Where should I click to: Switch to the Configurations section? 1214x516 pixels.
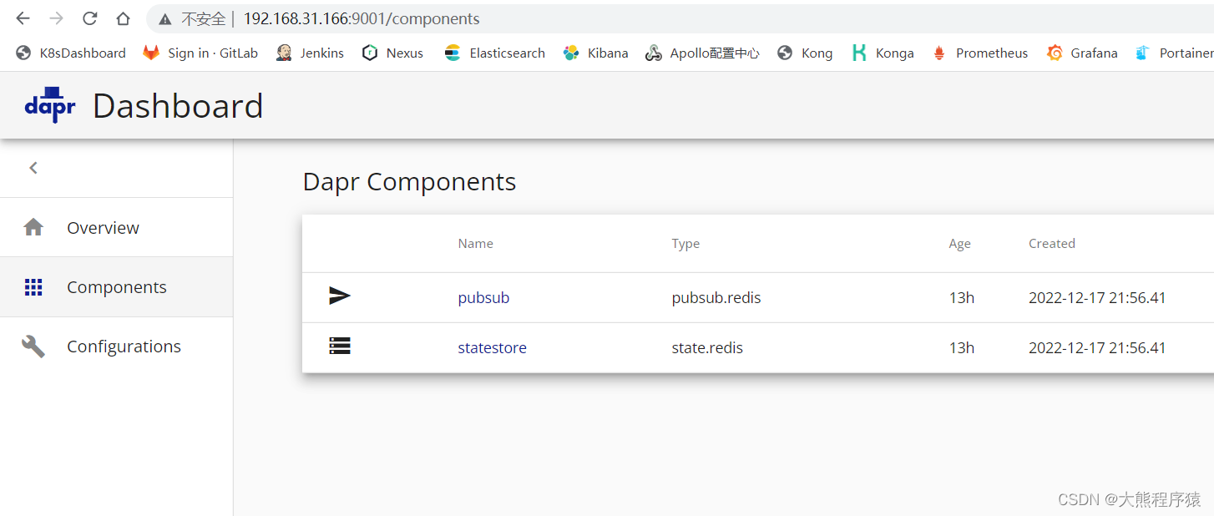[x=124, y=346]
